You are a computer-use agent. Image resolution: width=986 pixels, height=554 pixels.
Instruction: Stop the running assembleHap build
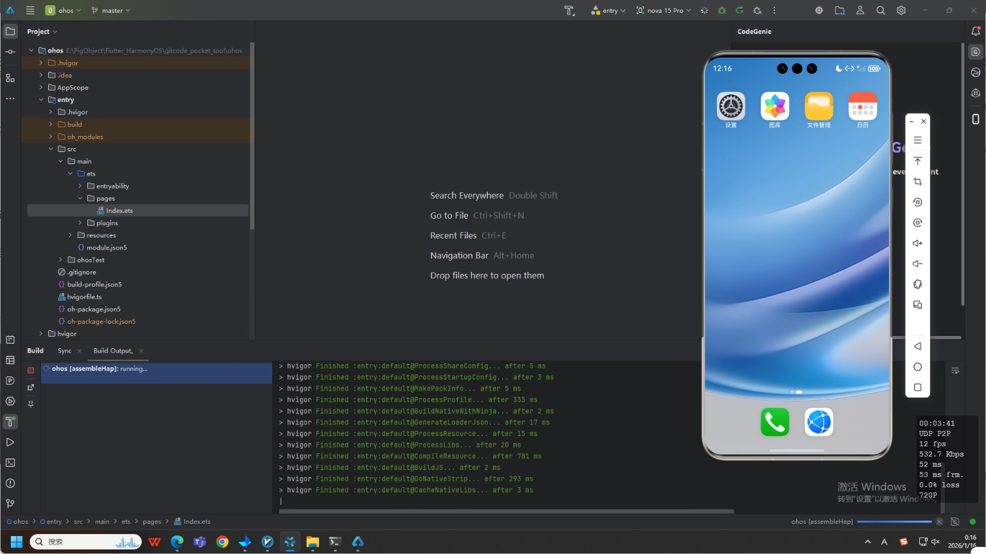31,370
